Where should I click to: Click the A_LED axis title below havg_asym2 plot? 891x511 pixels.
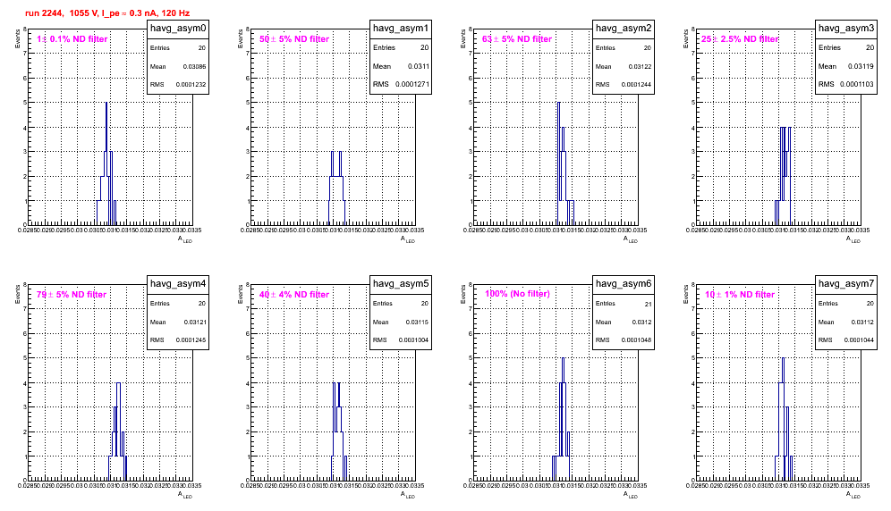pyautogui.click(x=631, y=239)
